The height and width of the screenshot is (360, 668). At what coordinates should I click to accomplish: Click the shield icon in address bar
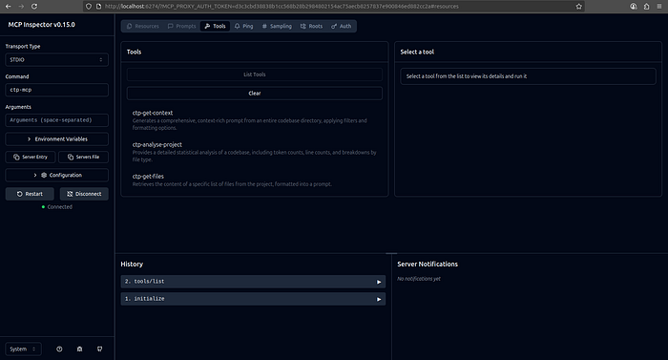(89, 7)
